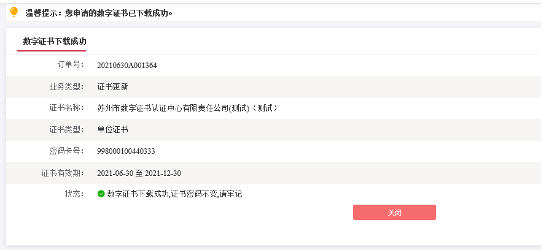Click the red 关闭 button
Viewport: 541px width, 250px height.
[394, 212]
